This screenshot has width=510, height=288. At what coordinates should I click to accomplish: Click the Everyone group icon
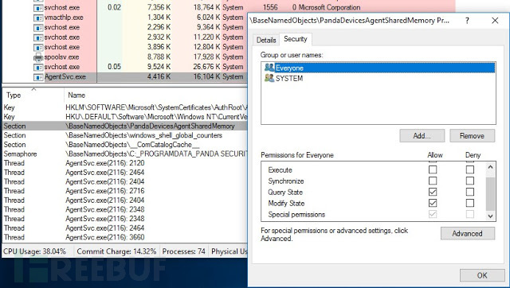pos(269,68)
